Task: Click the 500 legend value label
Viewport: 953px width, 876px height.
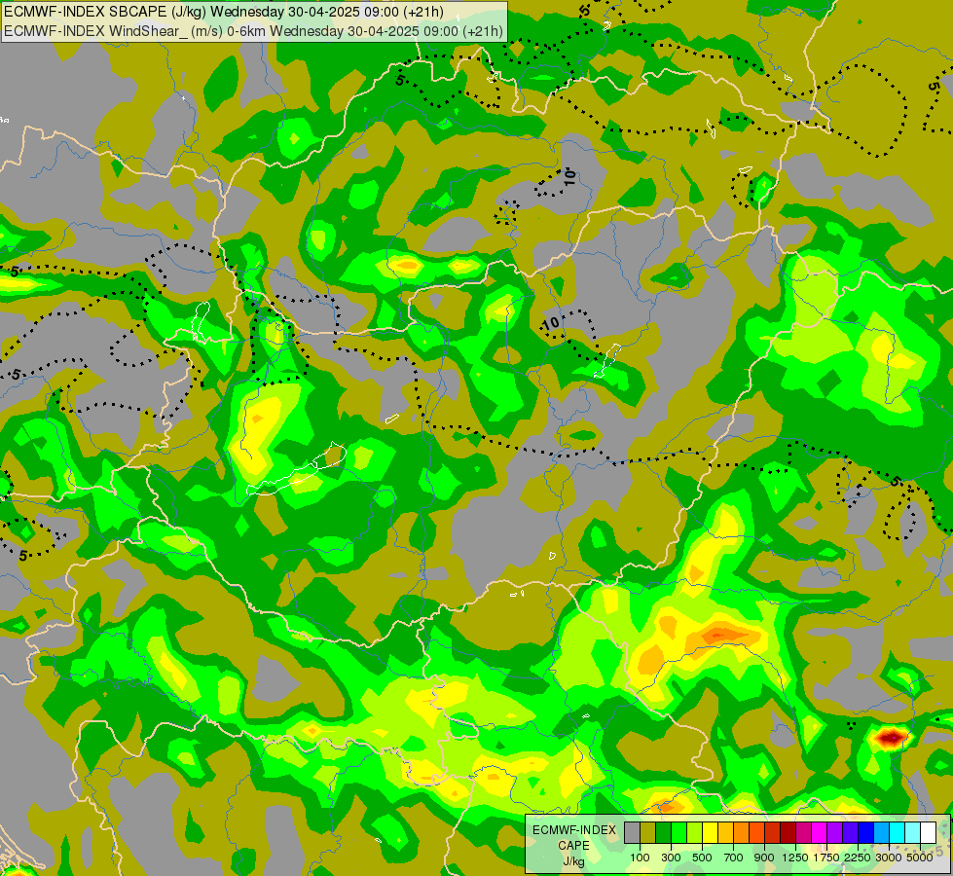Action: coord(702,858)
